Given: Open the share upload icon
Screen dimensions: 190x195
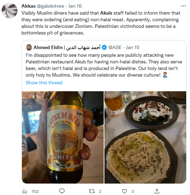Looking at the screenshot, I should tap(157, 191).
